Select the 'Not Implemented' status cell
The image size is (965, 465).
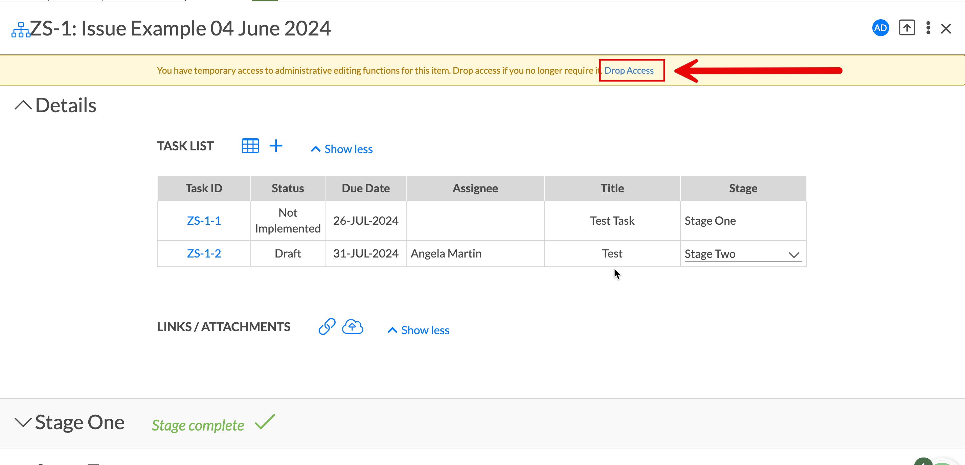(x=288, y=221)
